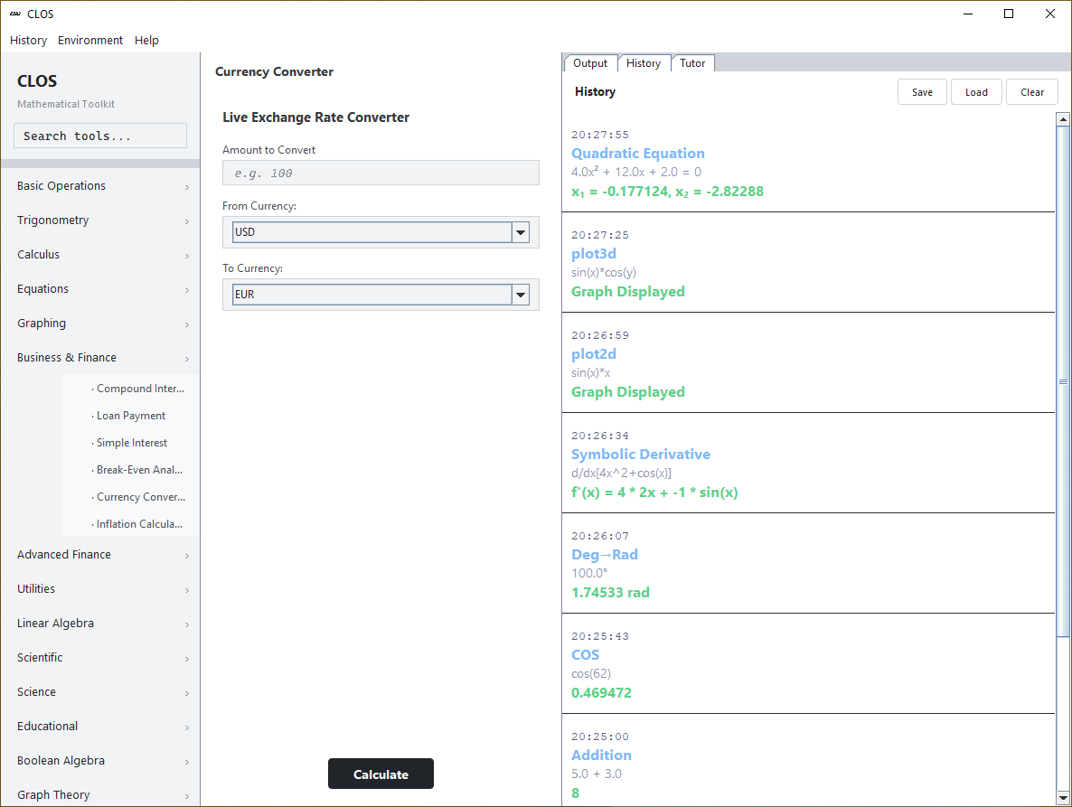Click the derivative result f'(x) text
Viewport: 1072px width, 807px height.
(x=654, y=492)
